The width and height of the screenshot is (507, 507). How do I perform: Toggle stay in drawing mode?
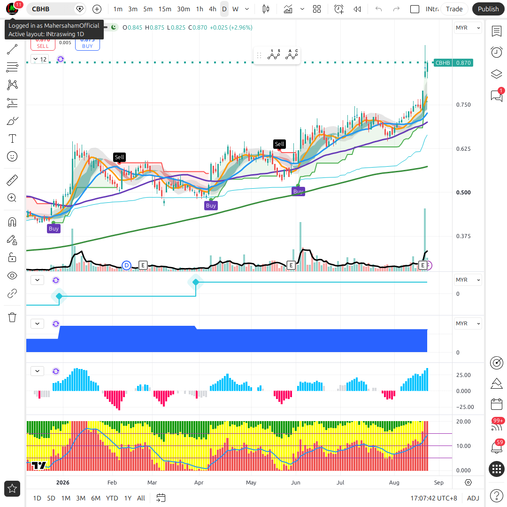pyautogui.click(x=12, y=240)
